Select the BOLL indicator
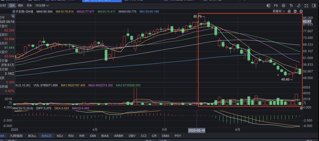 click(x=32, y=136)
